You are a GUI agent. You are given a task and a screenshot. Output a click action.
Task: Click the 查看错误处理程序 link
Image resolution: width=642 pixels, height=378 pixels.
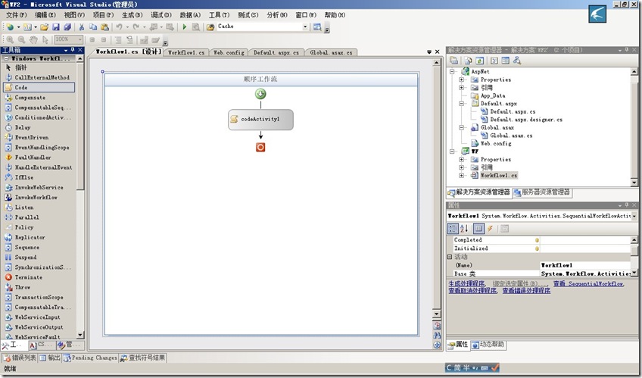[x=526, y=290]
